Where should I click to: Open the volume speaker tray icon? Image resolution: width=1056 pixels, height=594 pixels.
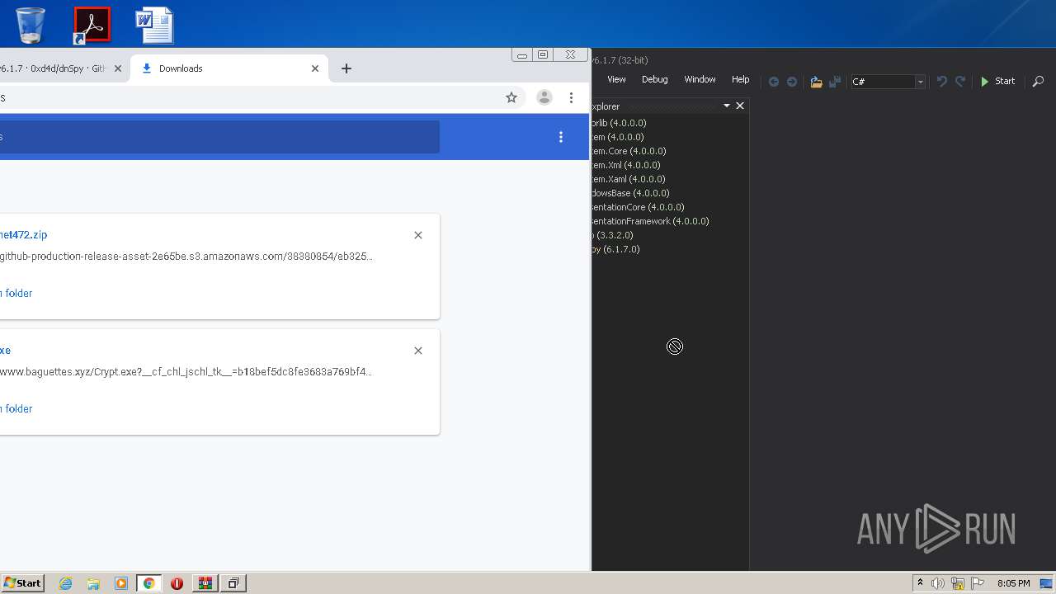pos(938,583)
